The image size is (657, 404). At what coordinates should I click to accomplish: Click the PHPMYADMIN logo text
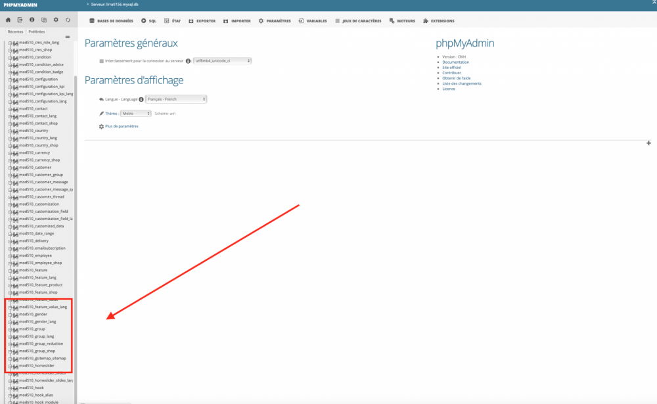20,5
